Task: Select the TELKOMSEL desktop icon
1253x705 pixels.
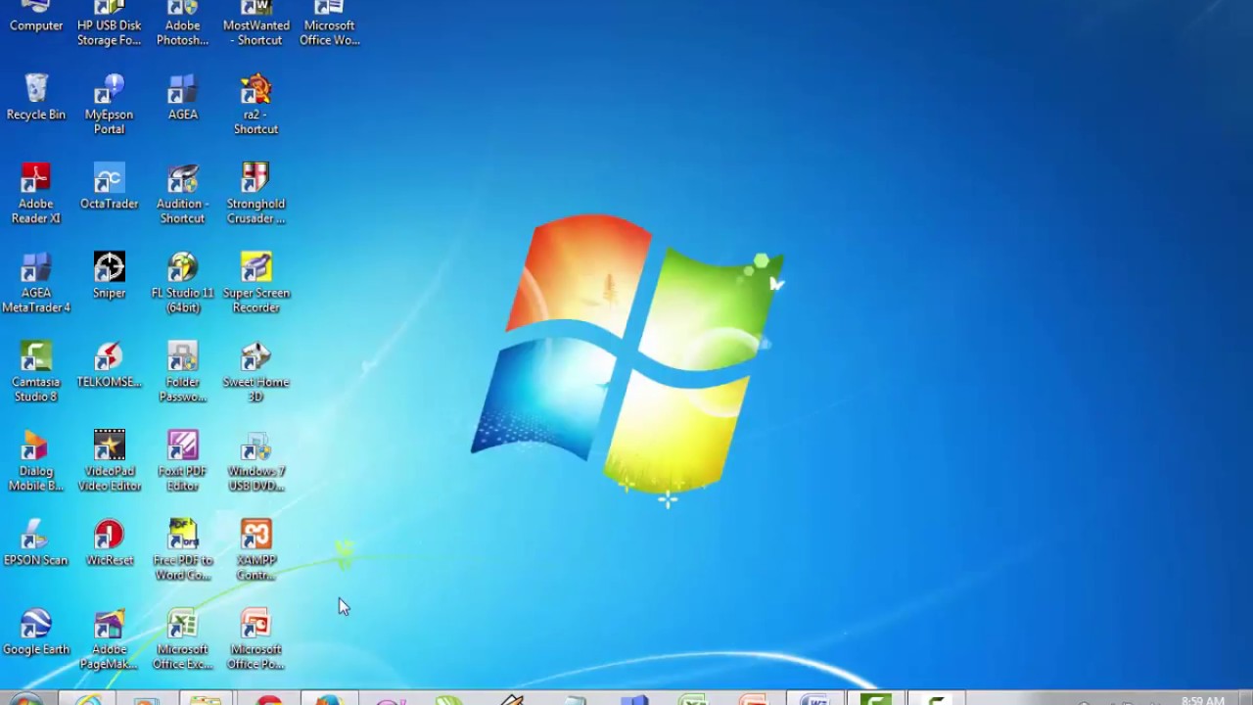Action: tap(109, 364)
